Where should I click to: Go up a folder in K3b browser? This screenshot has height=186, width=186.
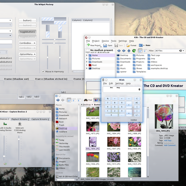(x=129, y=51)
